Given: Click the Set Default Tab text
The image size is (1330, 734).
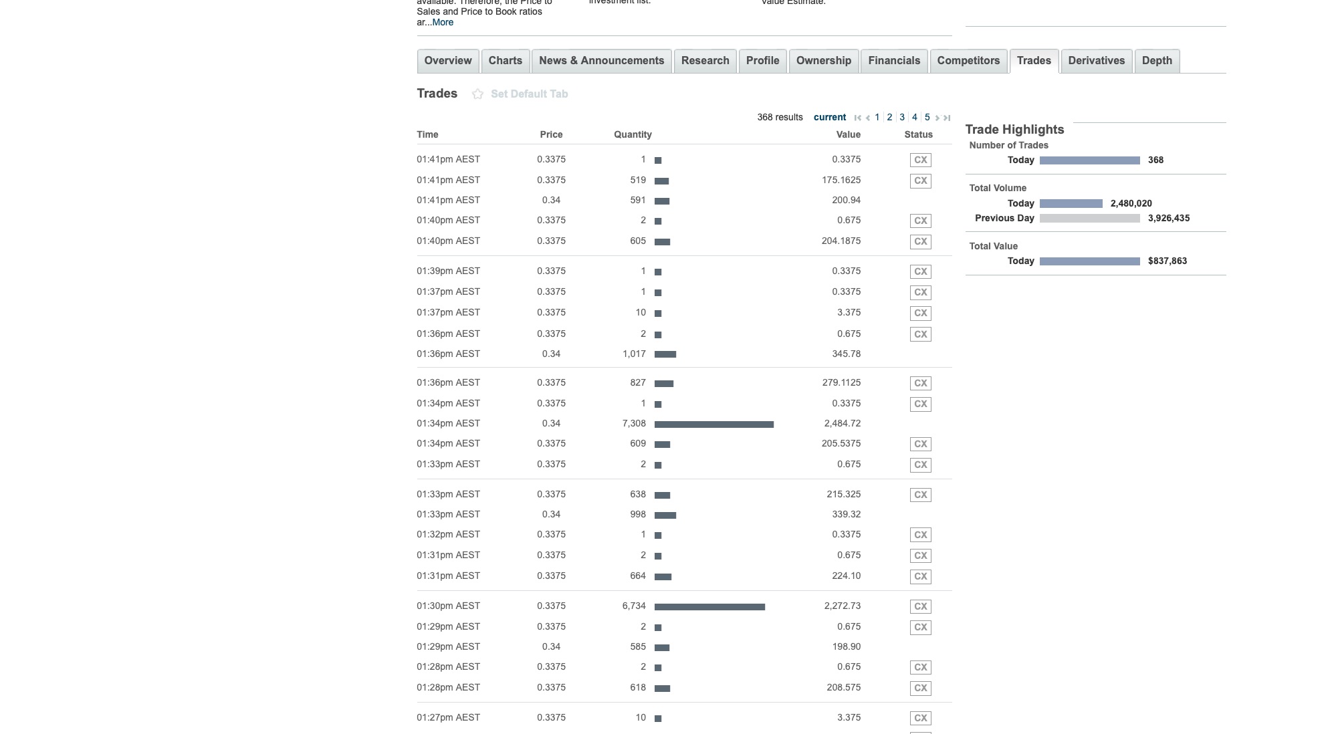Looking at the screenshot, I should (529, 94).
